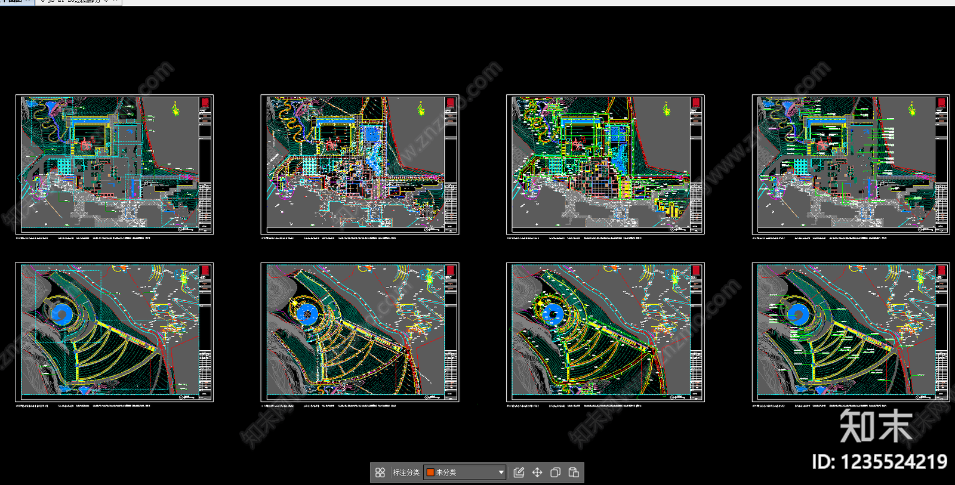Select the fourth bottom-row plaza sheet
Image resolution: width=955 pixels, height=485 pixels.
[851, 332]
